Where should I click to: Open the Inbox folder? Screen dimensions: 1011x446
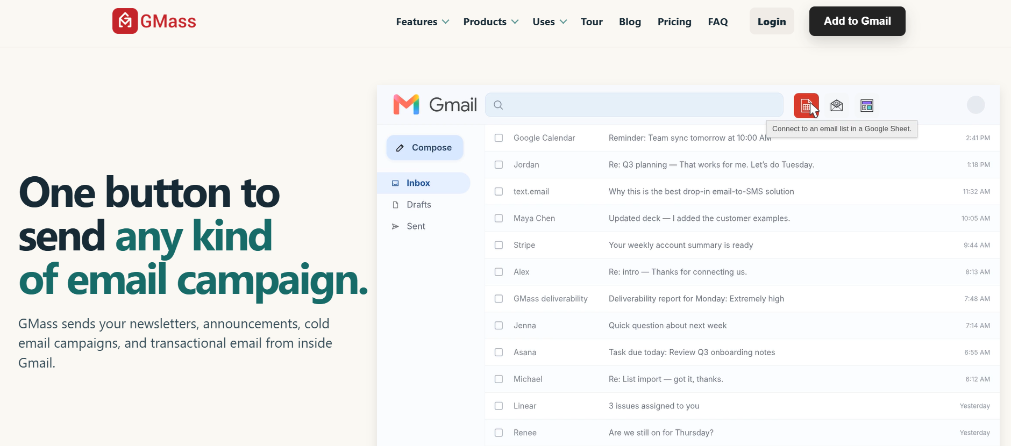(x=424, y=183)
